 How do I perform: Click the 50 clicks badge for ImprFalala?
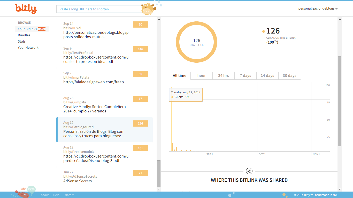pos(141,74)
